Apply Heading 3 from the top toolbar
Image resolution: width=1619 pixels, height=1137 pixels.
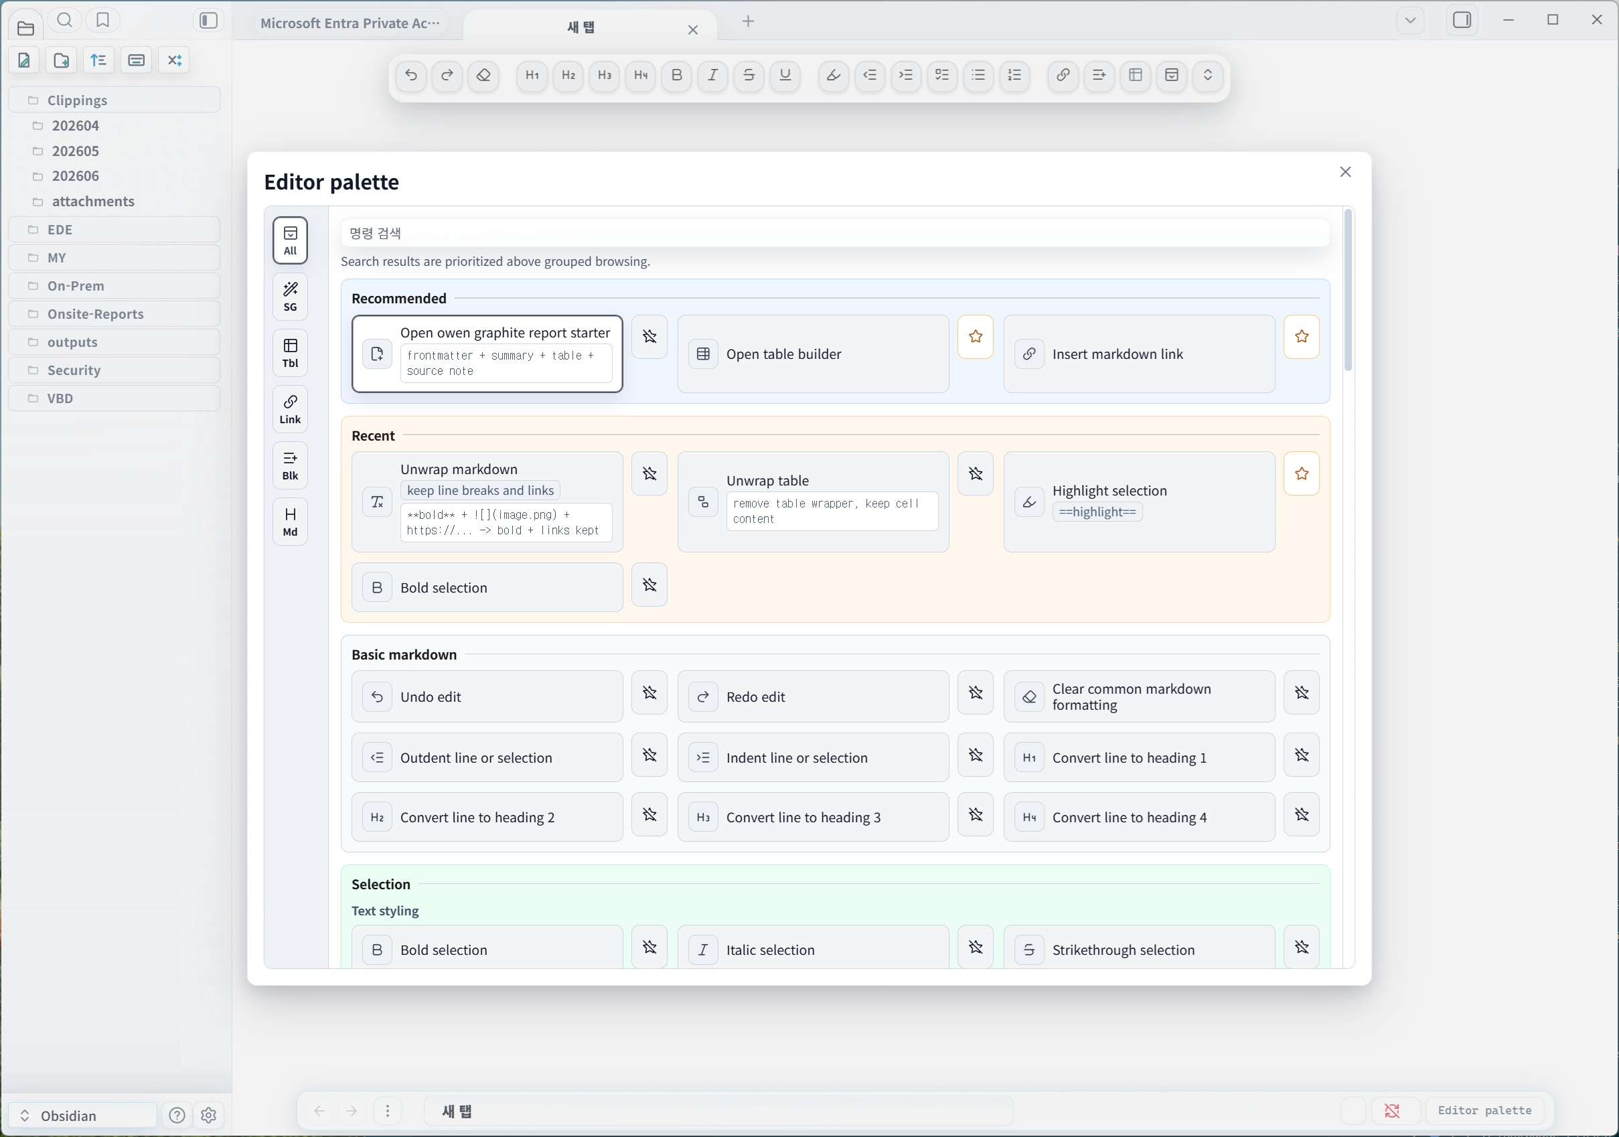(605, 75)
